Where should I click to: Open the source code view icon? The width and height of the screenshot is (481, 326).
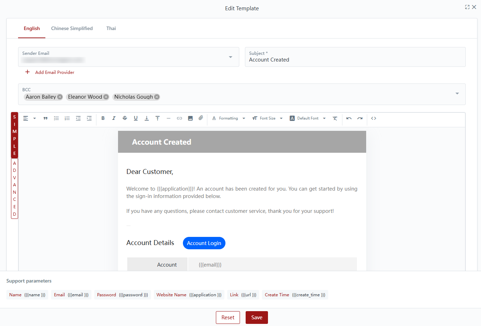tap(374, 118)
